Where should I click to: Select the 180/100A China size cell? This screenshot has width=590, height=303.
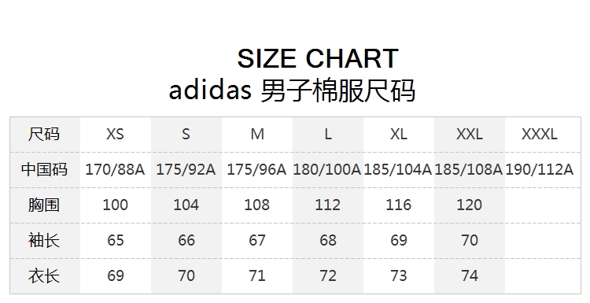tap(327, 169)
